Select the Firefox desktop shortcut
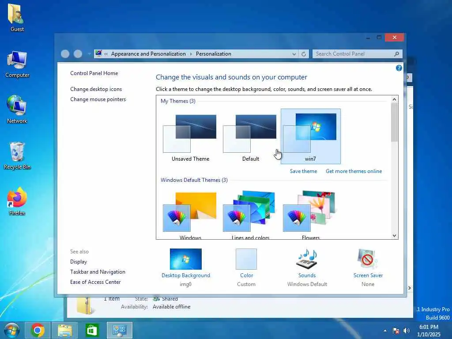 17,201
